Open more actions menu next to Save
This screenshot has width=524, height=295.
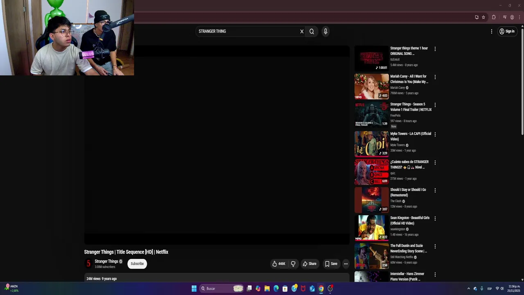tap(346, 264)
